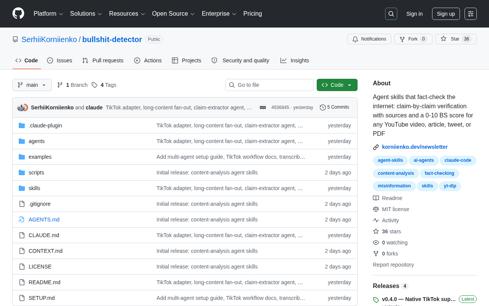Image resolution: width=489 pixels, height=306 pixels.
Task: Open the green Code dropdown button
Action: (337, 85)
